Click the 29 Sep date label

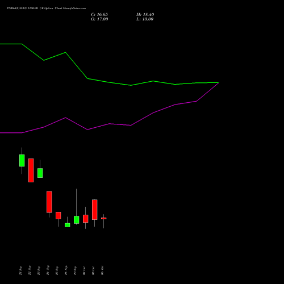[x=75, y=270]
